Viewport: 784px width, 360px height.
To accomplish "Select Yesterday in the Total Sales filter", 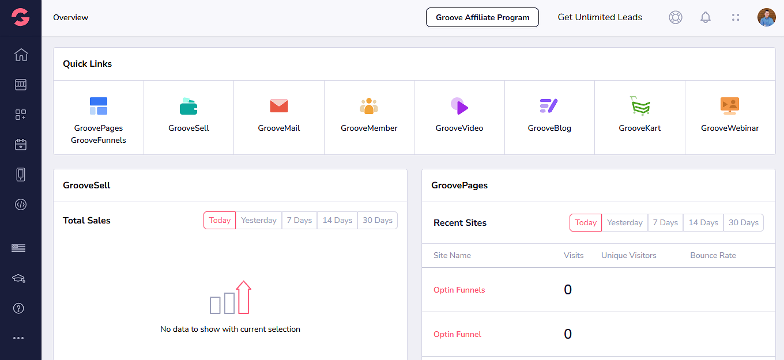I will 259,221.
